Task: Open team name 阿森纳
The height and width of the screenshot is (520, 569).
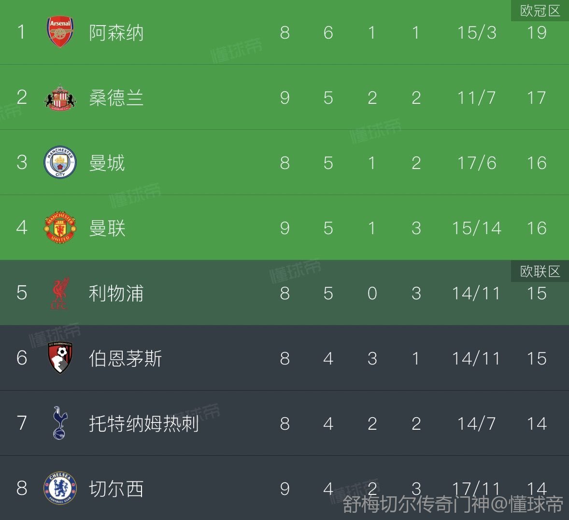Action: [x=116, y=33]
